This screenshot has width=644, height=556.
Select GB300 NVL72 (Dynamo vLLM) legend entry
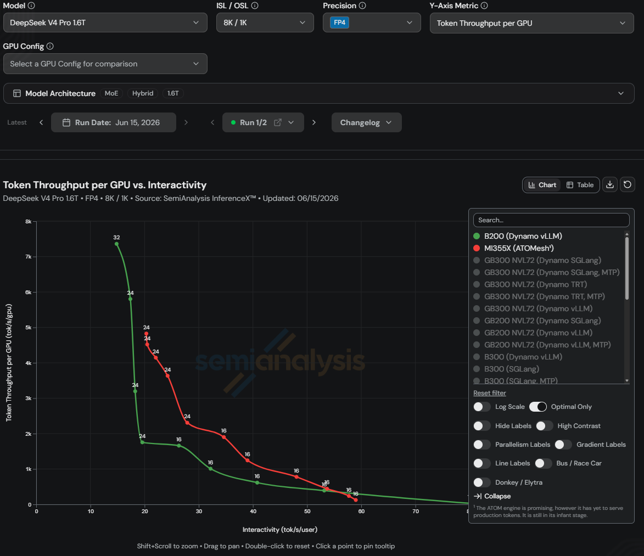538,309
